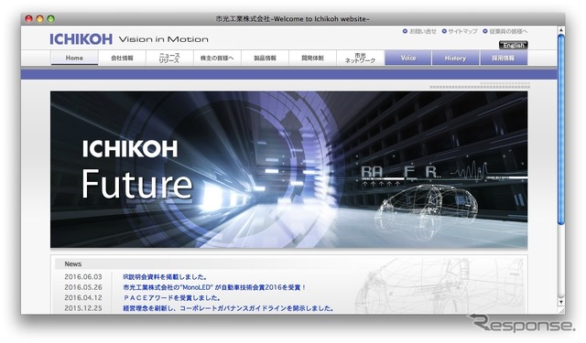Image resolution: width=586 pixels, height=343 pixels.
Task: Close the window with red button
Action: (28, 18)
